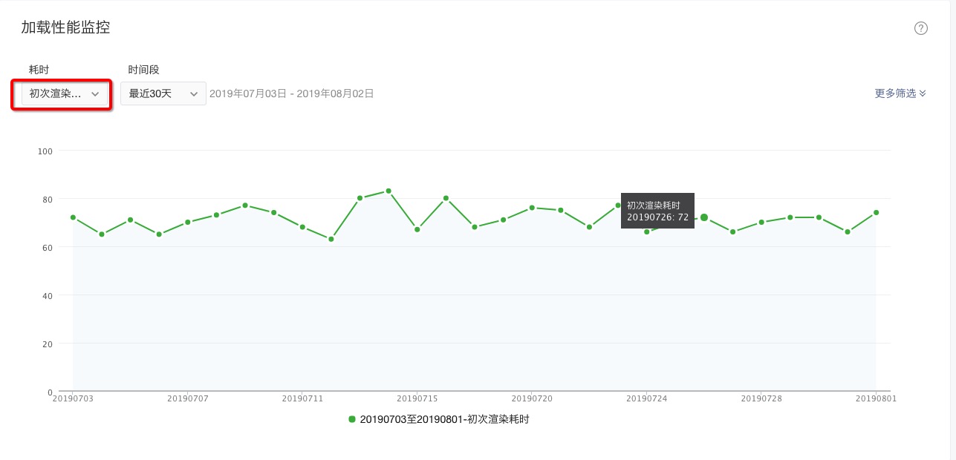Click the x-axis label 20190711
The width and height of the screenshot is (956, 460).
302,398
